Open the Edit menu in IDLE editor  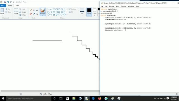pos(106,6)
